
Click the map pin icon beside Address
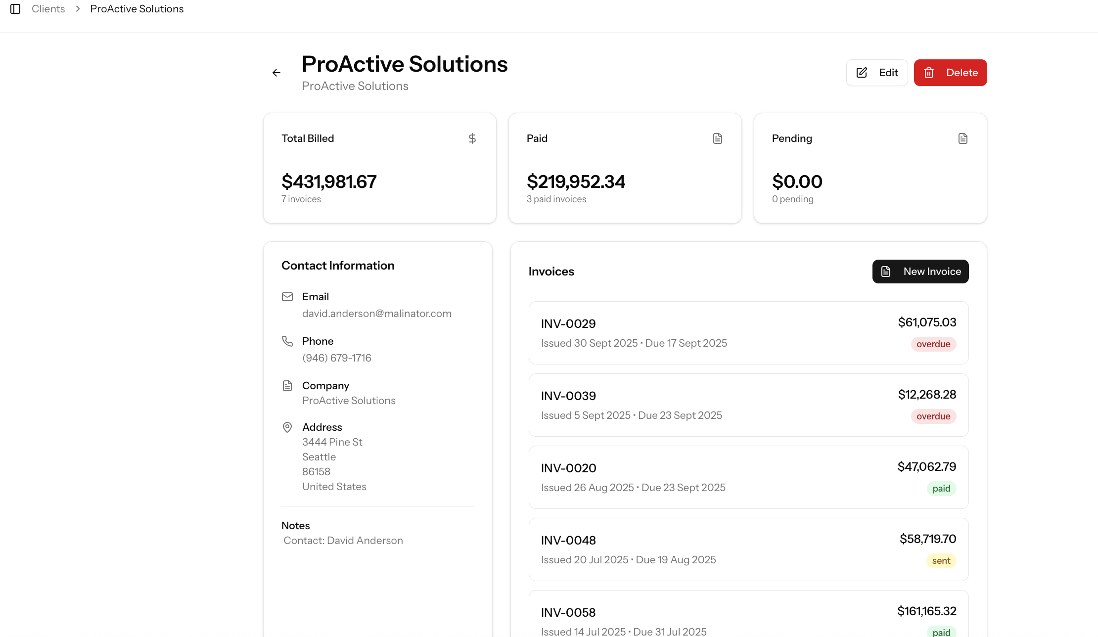[287, 427]
